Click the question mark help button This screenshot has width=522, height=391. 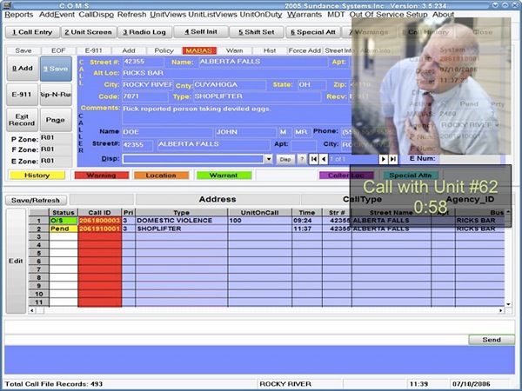pyautogui.click(x=302, y=159)
